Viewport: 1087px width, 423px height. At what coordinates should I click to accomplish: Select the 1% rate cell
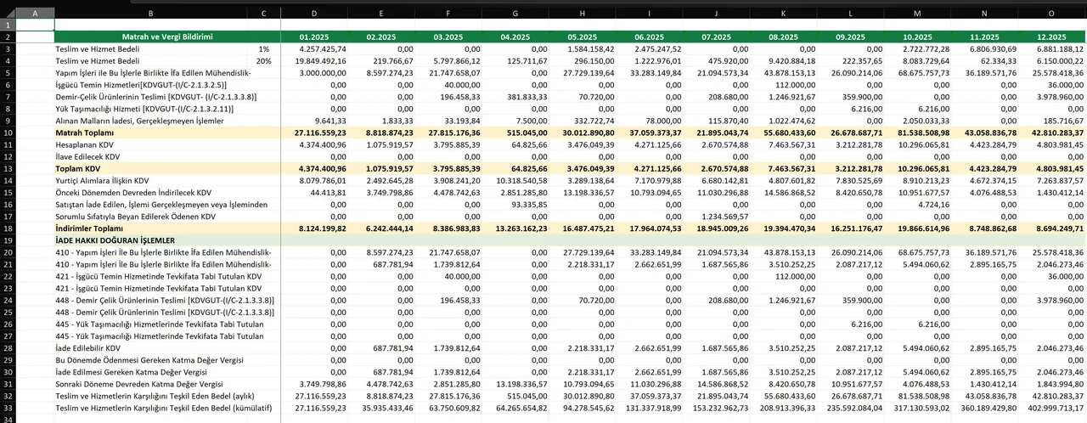coord(264,49)
